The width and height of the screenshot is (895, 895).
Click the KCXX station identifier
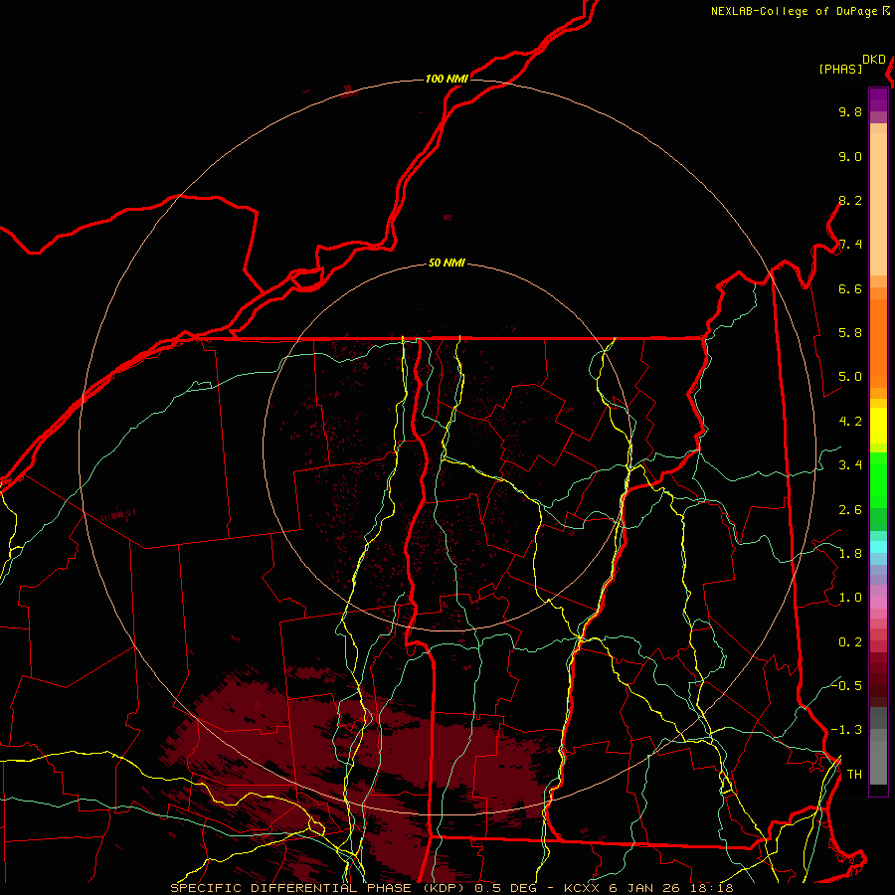[x=583, y=888]
